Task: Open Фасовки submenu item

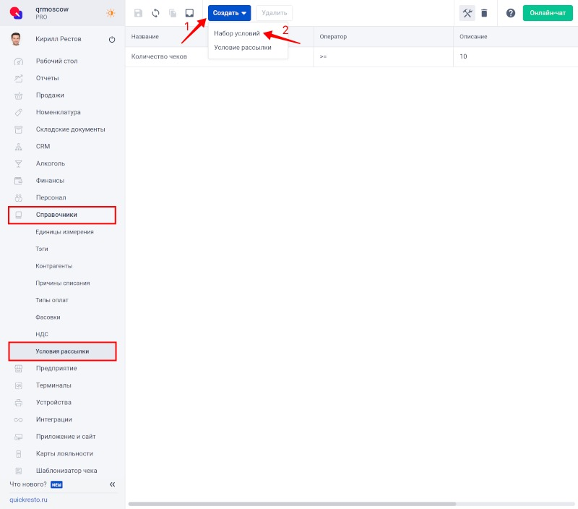Action: [x=48, y=317]
